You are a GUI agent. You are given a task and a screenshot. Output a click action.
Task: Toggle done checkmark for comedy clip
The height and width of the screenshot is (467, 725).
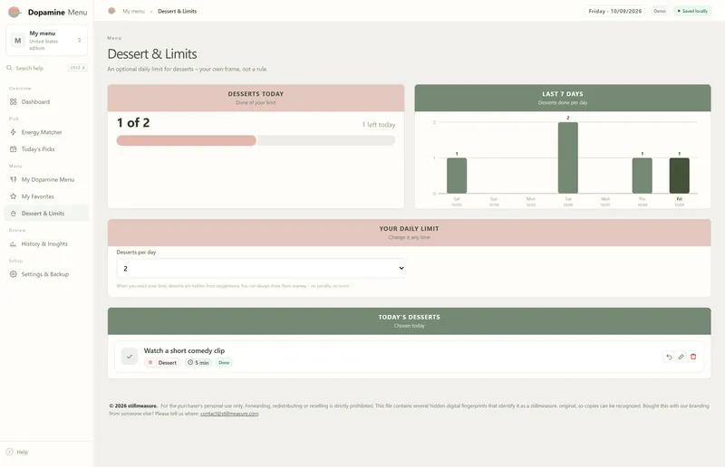pos(130,357)
